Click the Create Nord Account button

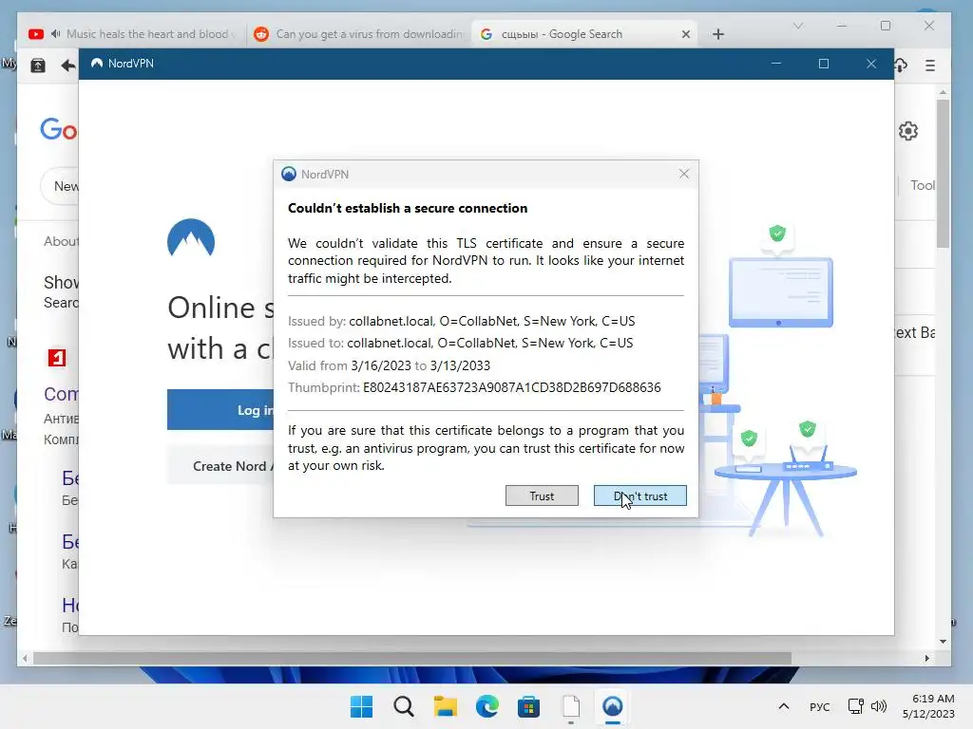coord(220,465)
